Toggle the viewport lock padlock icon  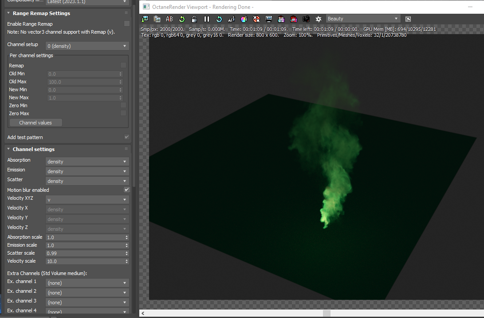194,19
